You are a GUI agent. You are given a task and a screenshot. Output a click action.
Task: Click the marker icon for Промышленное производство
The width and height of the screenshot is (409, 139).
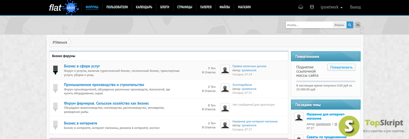[x=55, y=88]
